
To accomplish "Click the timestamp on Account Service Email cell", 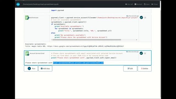I will tap(133, 52).
